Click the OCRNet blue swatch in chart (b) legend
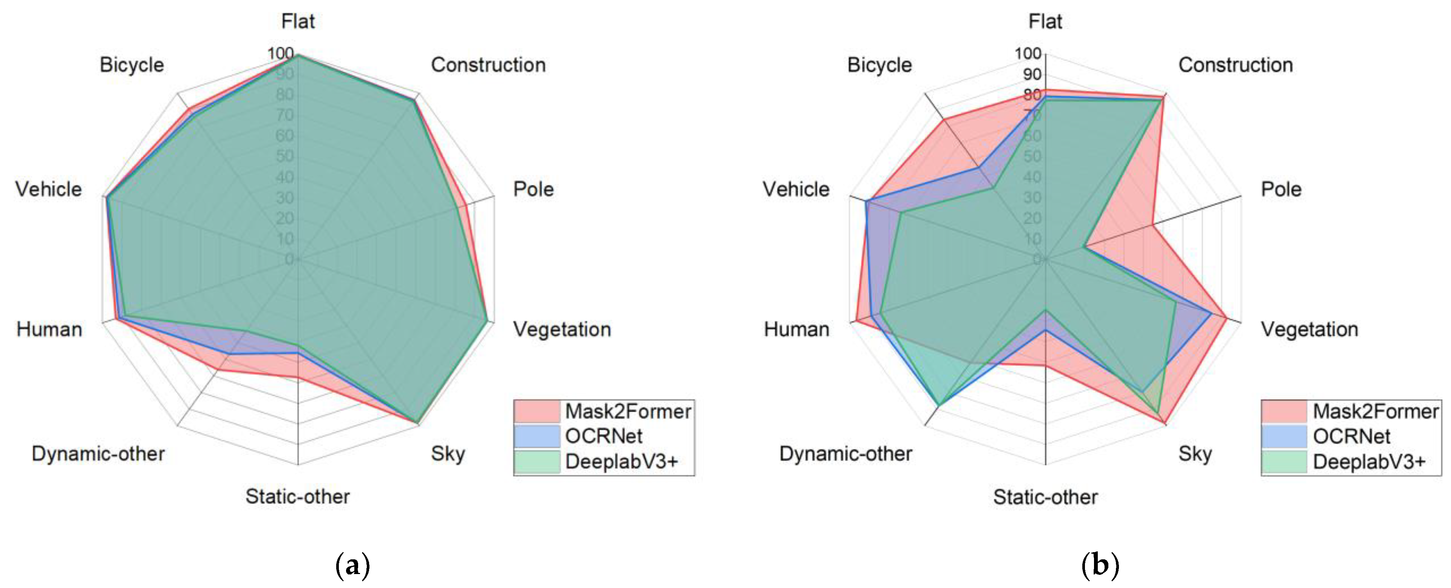The image size is (1451, 588). pos(1284,437)
